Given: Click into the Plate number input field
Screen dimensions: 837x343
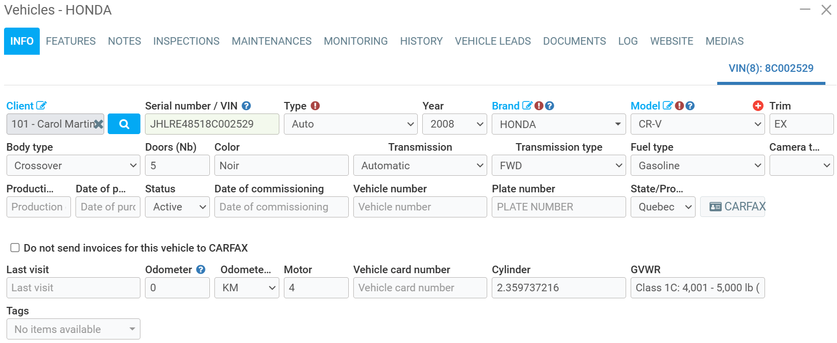Looking at the screenshot, I should point(558,207).
